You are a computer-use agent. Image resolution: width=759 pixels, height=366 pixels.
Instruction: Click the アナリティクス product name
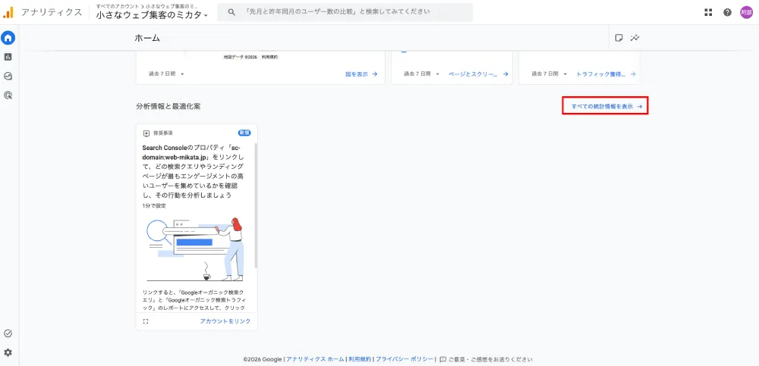pyautogui.click(x=52, y=12)
